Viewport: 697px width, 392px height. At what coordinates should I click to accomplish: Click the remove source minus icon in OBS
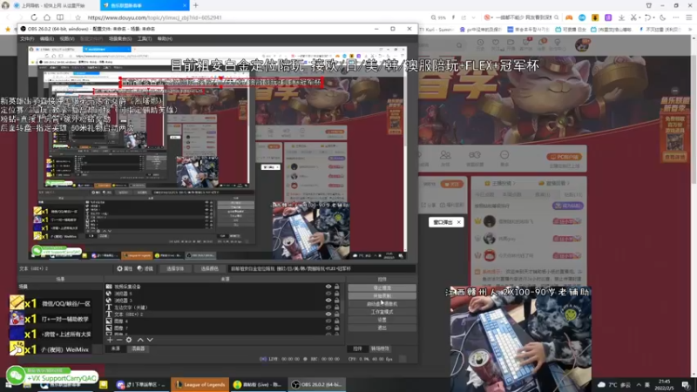119,340
